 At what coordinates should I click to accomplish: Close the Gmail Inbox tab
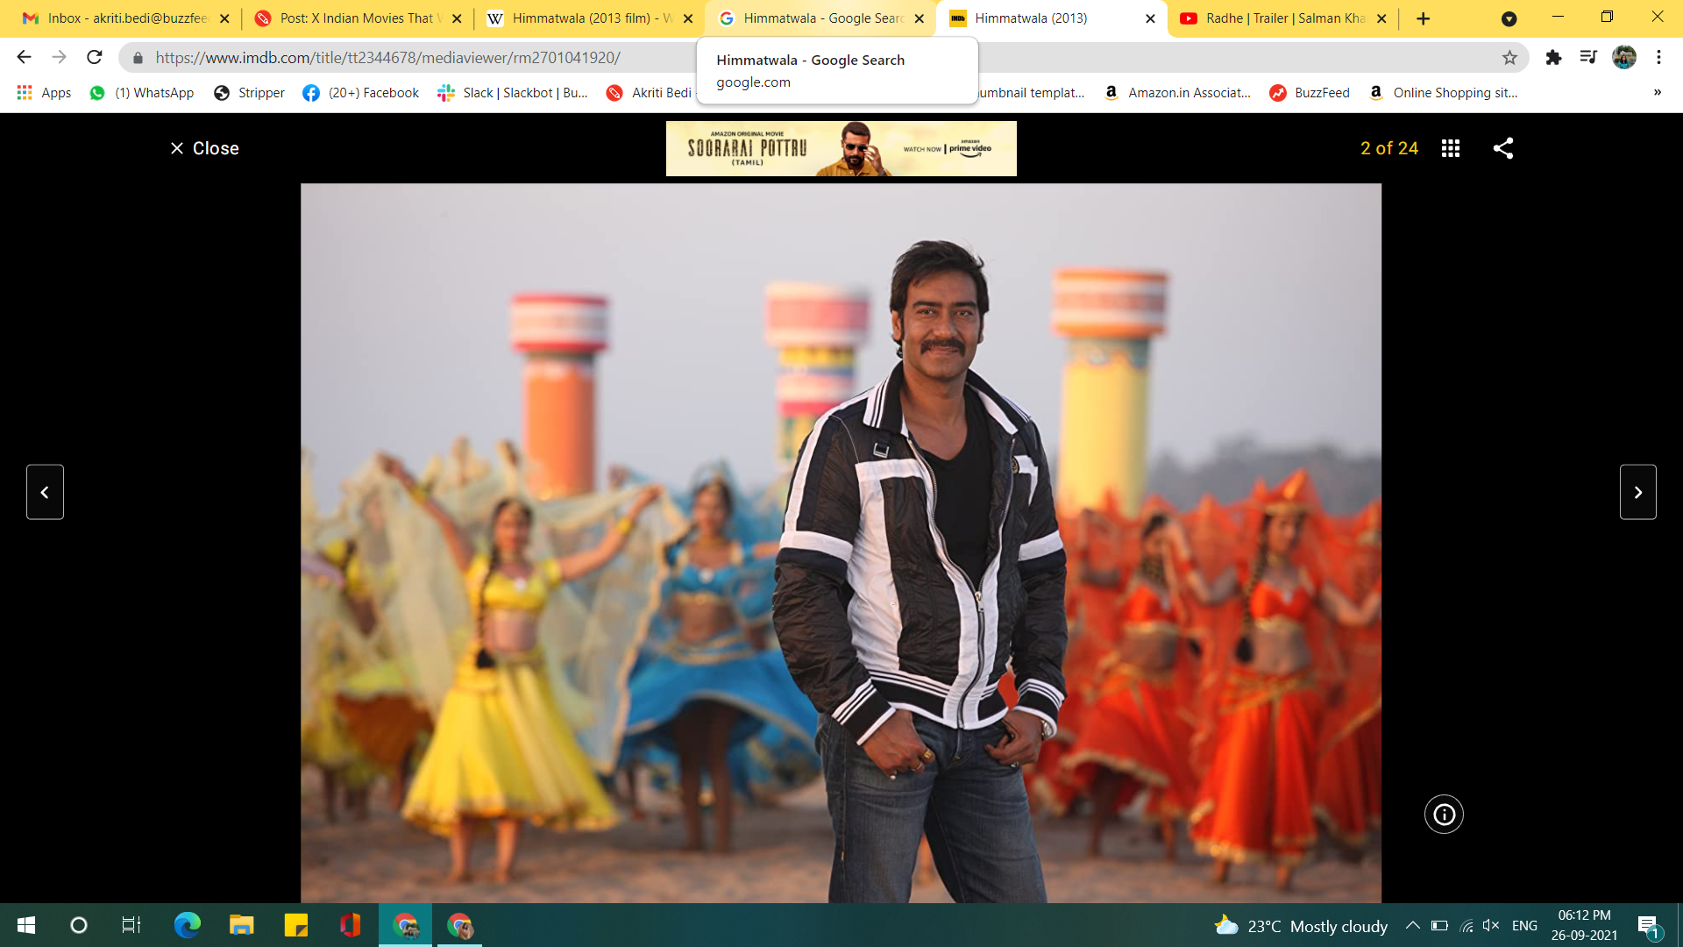224,18
